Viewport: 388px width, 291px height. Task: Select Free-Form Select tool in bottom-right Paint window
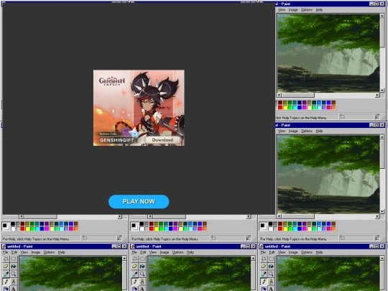click(264, 259)
